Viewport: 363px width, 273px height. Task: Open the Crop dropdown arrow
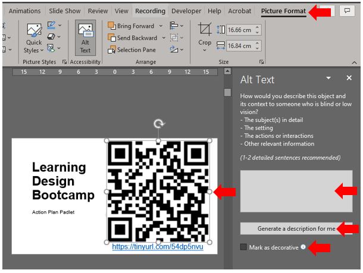205,50
